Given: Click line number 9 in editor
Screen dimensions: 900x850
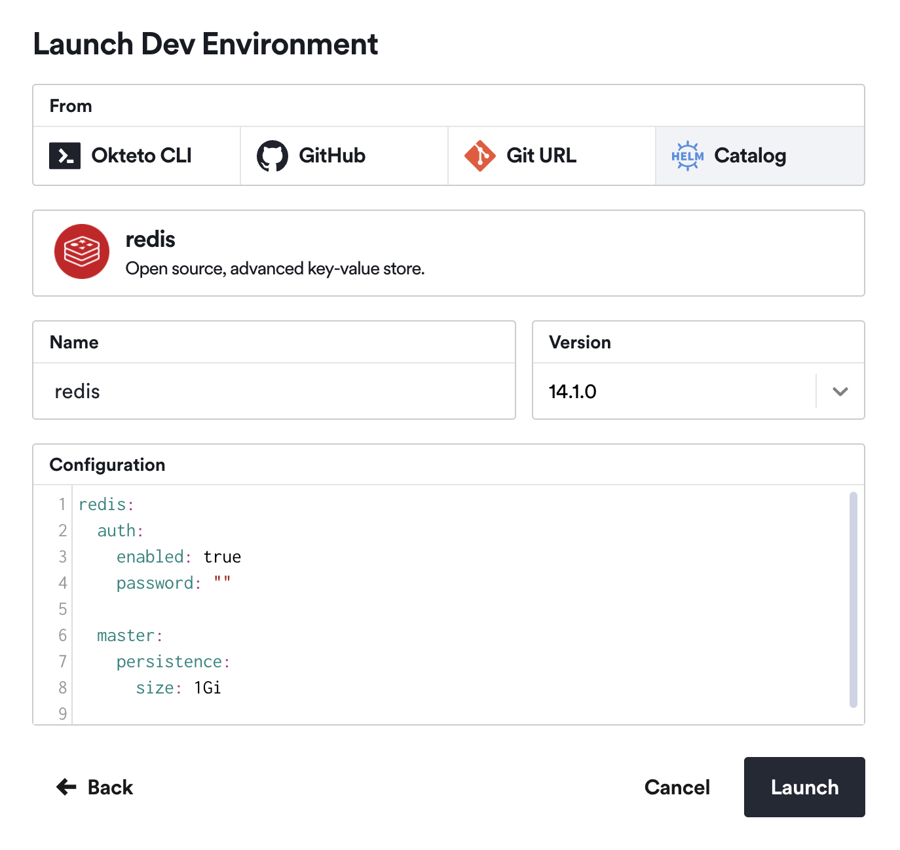Looking at the screenshot, I should [x=63, y=714].
